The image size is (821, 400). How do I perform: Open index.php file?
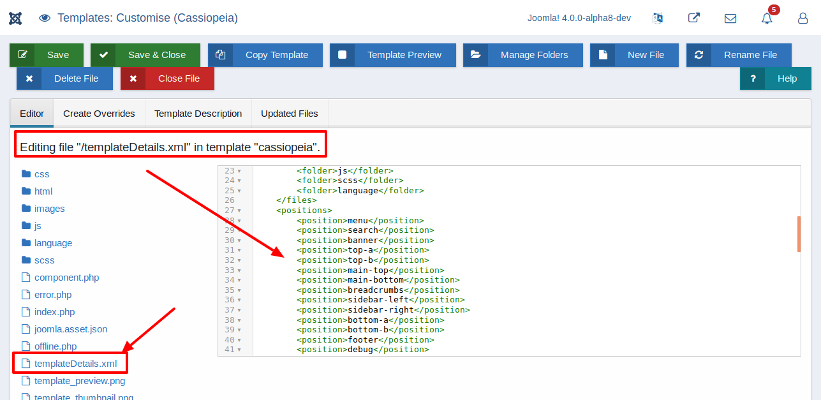pos(55,312)
